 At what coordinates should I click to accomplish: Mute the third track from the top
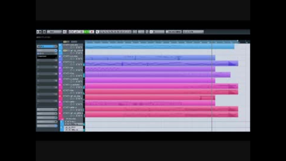click(x=65, y=56)
